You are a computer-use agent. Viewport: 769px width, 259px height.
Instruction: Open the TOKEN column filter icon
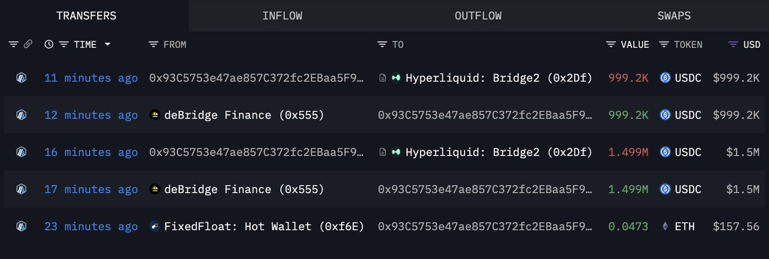pos(663,45)
